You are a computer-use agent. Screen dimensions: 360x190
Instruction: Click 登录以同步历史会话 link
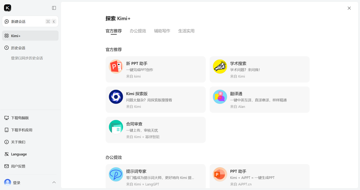pos(27,58)
